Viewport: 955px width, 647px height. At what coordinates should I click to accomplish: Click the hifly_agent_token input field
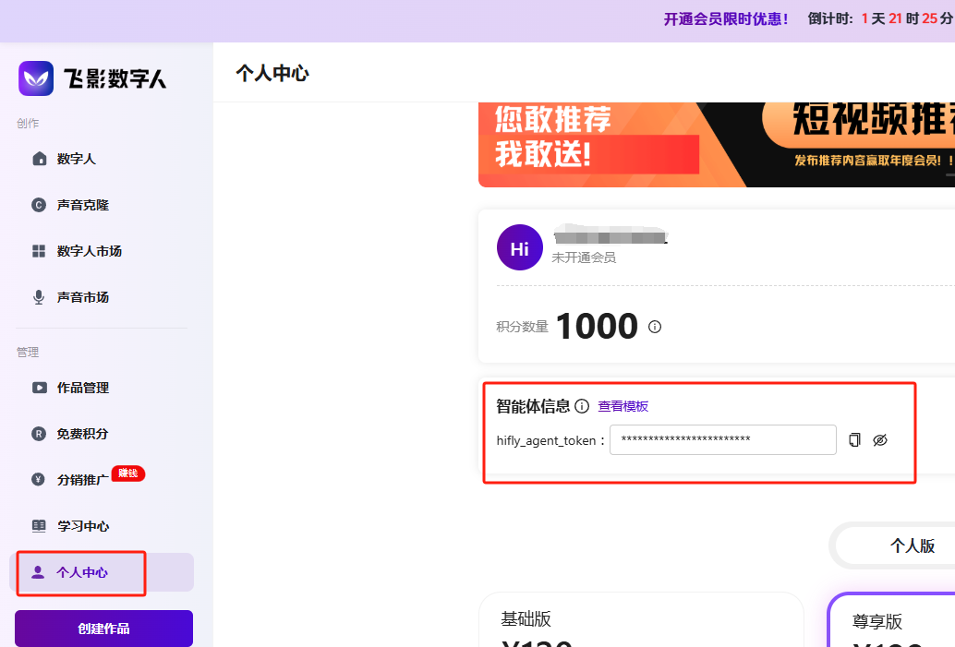coord(723,440)
